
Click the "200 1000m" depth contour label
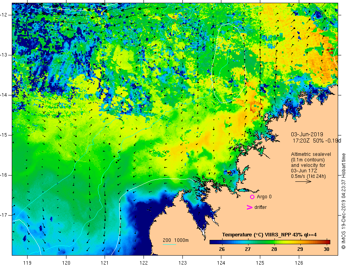point(176,240)
